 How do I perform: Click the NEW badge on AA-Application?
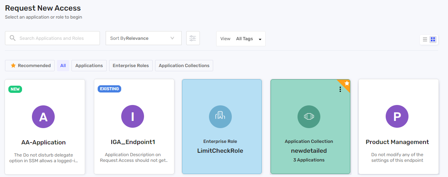pyautogui.click(x=15, y=89)
